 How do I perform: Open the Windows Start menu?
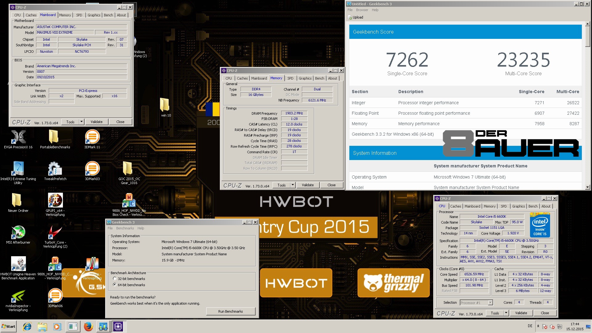(9, 326)
